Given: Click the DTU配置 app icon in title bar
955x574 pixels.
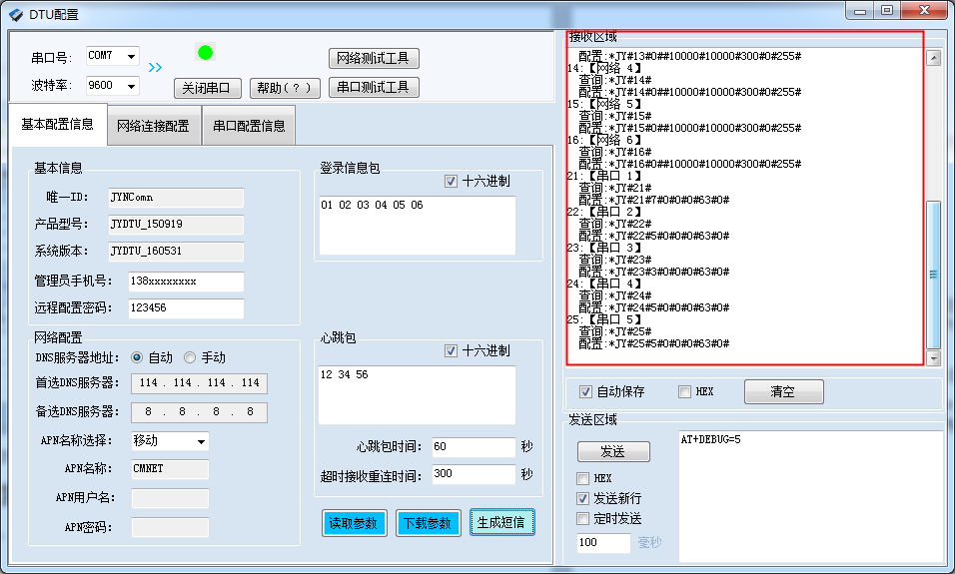Looking at the screenshot, I should [15, 14].
